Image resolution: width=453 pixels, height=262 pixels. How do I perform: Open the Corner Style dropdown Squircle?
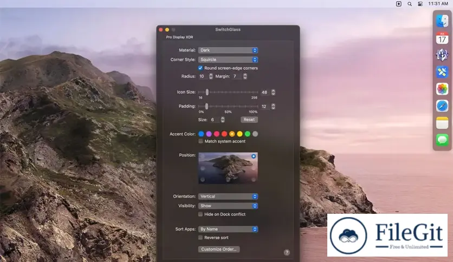(x=228, y=60)
